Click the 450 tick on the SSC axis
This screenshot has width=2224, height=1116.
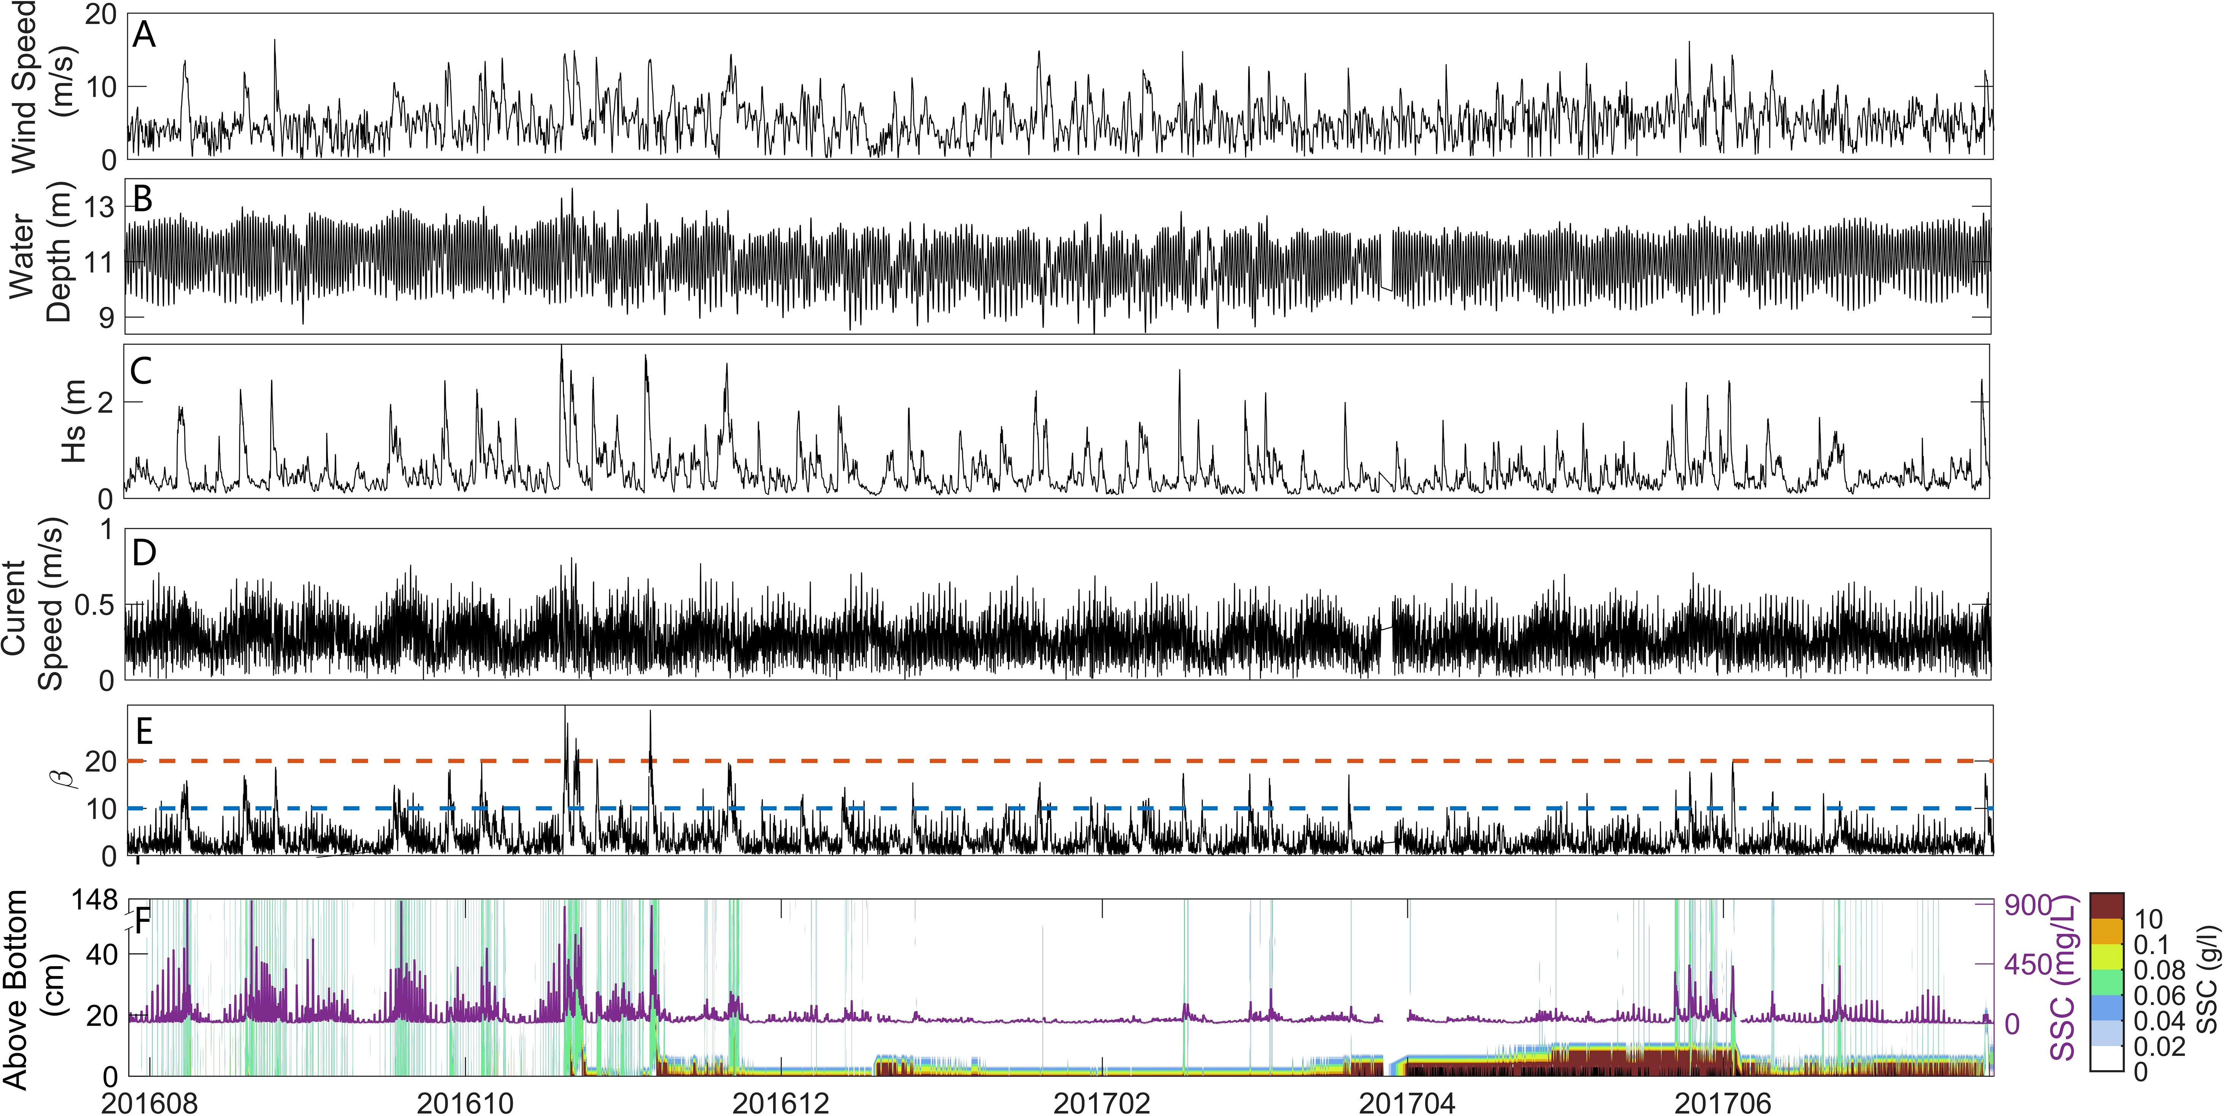[2027, 963]
